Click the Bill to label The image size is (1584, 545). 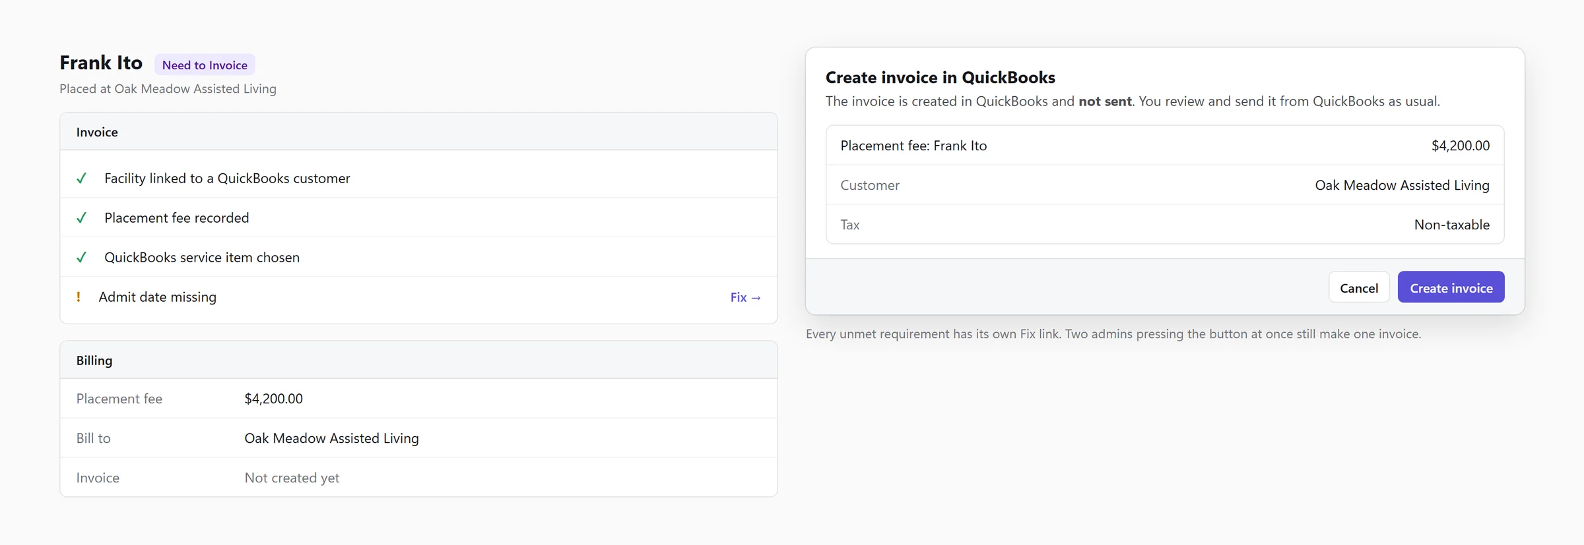93,438
